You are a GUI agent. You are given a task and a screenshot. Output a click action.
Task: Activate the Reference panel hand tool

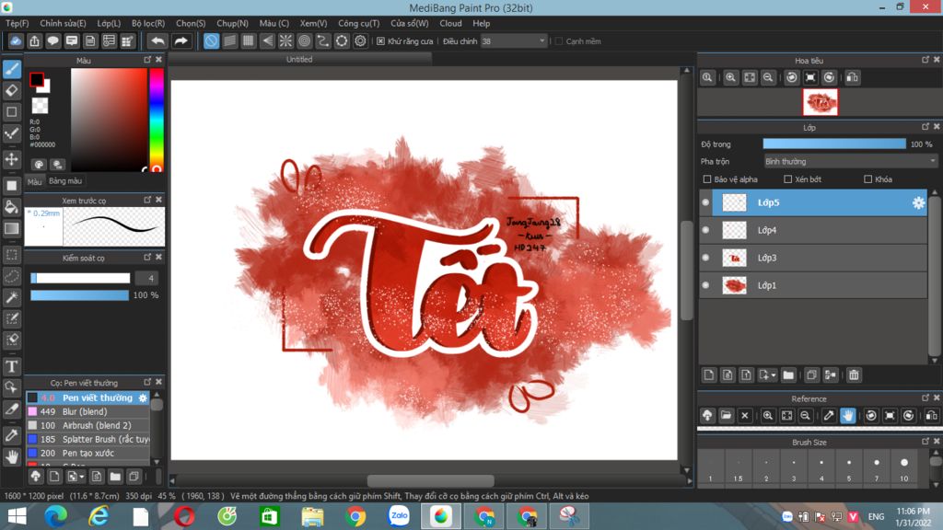point(847,415)
